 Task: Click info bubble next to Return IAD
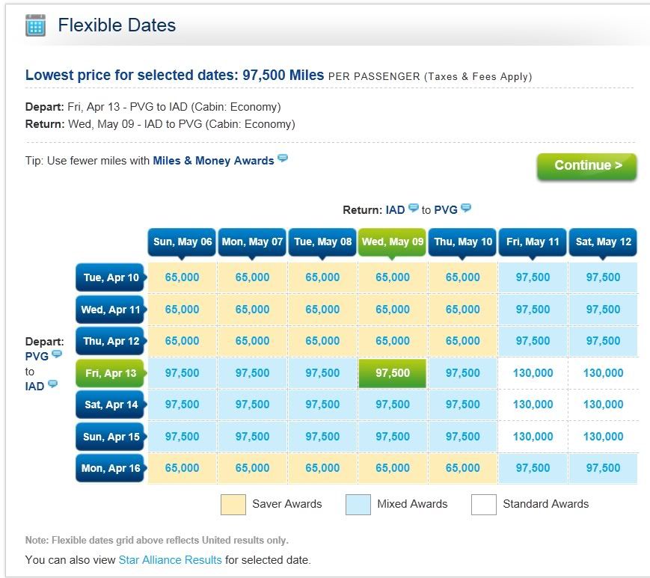click(x=414, y=209)
